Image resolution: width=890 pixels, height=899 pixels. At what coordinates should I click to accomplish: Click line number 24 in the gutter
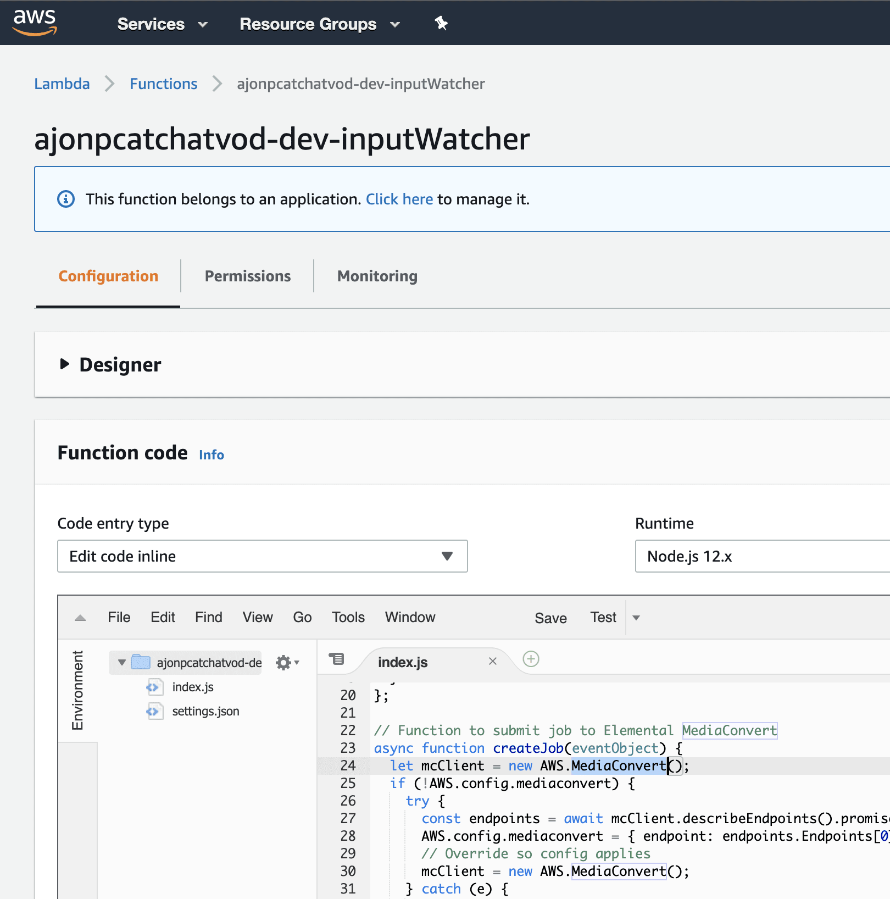pos(348,765)
